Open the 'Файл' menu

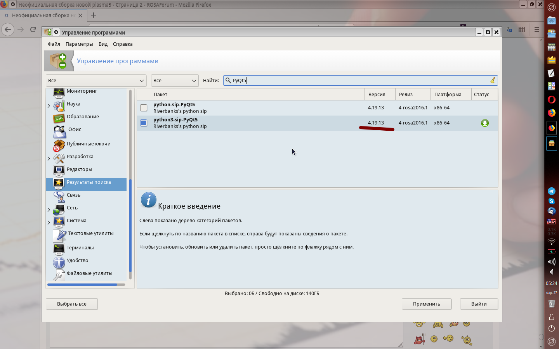[54, 44]
